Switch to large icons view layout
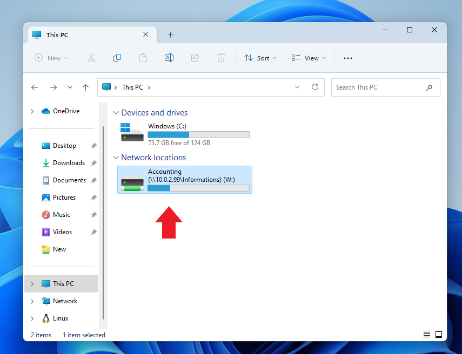462x354 pixels. [439, 335]
